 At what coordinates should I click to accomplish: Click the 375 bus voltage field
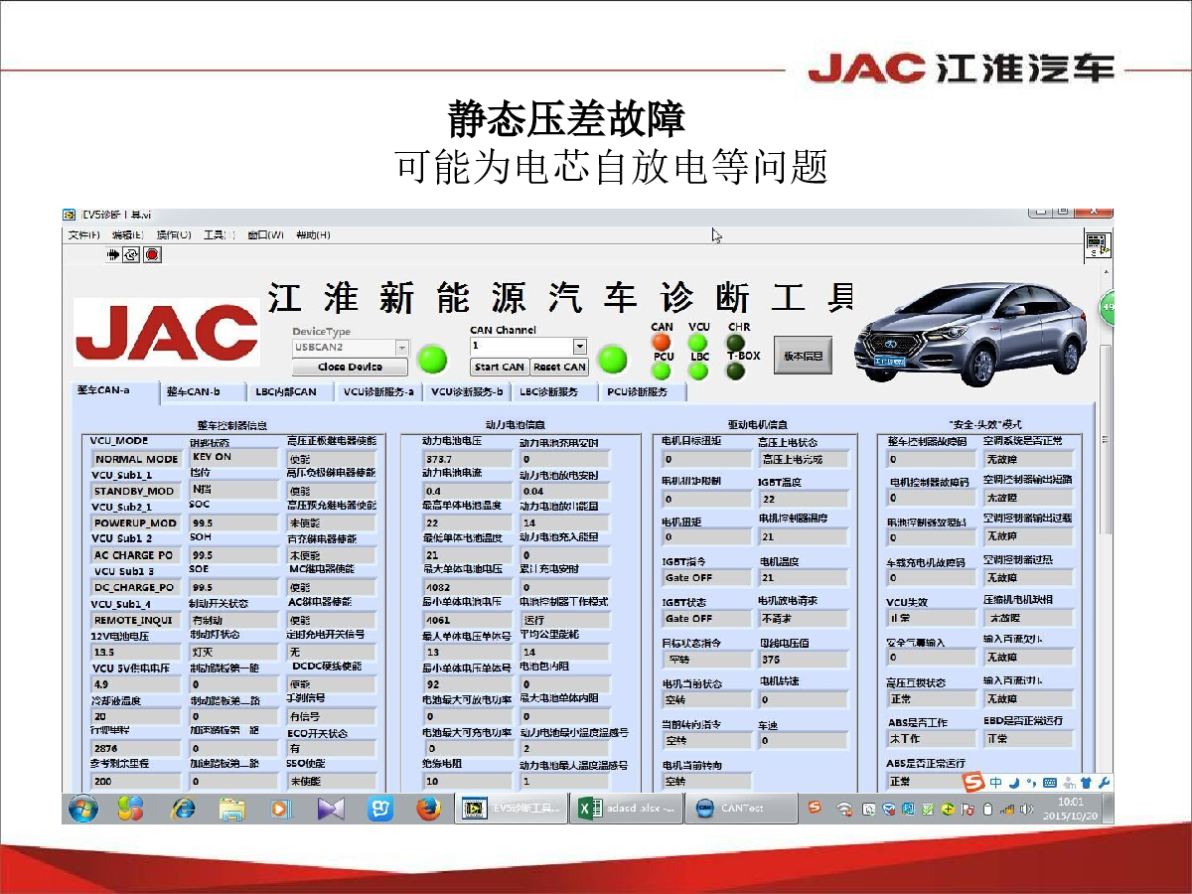tap(803, 659)
